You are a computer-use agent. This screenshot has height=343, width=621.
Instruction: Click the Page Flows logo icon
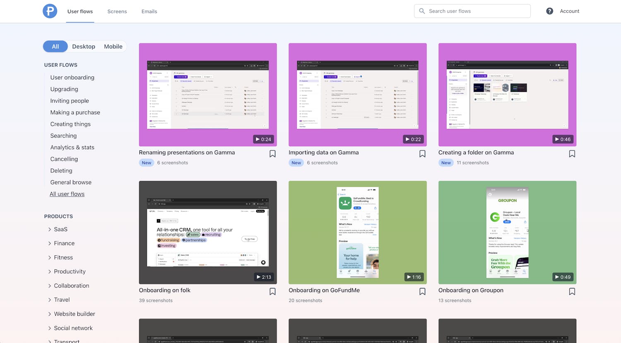click(x=50, y=11)
